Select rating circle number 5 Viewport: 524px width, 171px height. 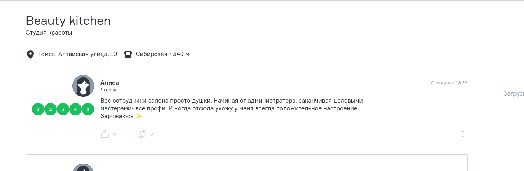click(x=88, y=110)
